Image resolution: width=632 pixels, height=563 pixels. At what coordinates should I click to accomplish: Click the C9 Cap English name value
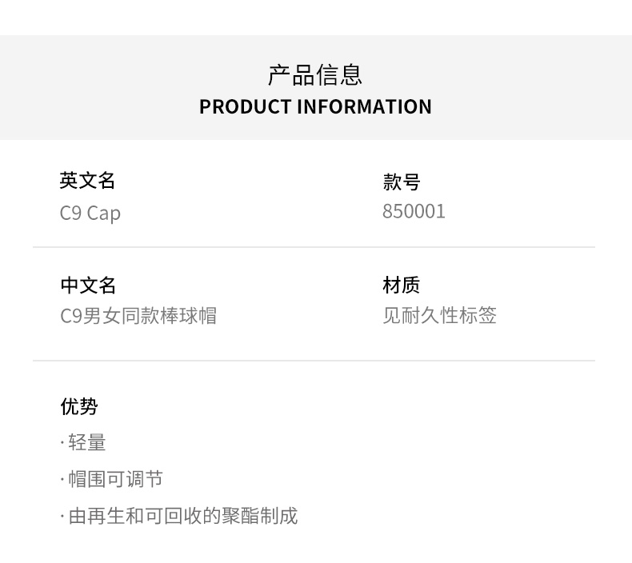click(90, 214)
